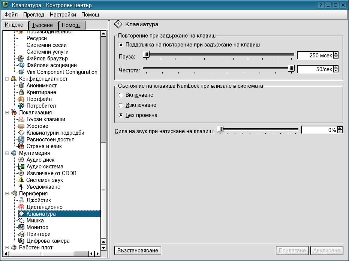
Task: Open the Джойстик joystick icon entry
Action: pyautogui.click(x=21, y=200)
